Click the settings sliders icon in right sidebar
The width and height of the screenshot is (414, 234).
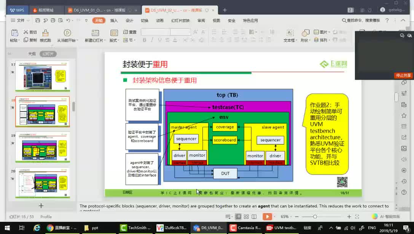pos(404,93)
